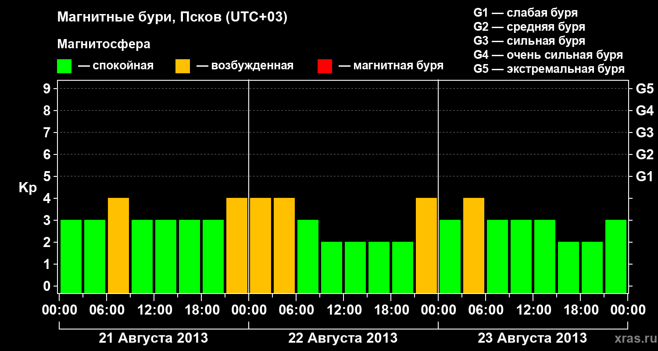Click the orange 00:00–03:00 bar on 22 Августа
658x351 pixels.
261,245
